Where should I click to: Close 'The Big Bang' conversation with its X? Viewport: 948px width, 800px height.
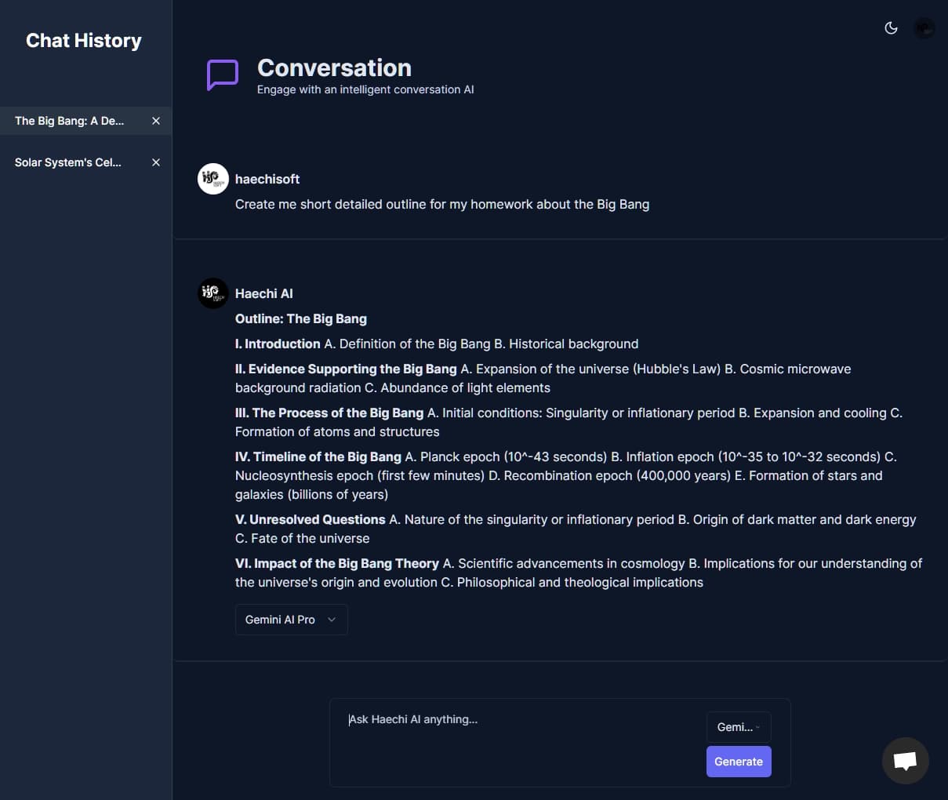point(155,121)
